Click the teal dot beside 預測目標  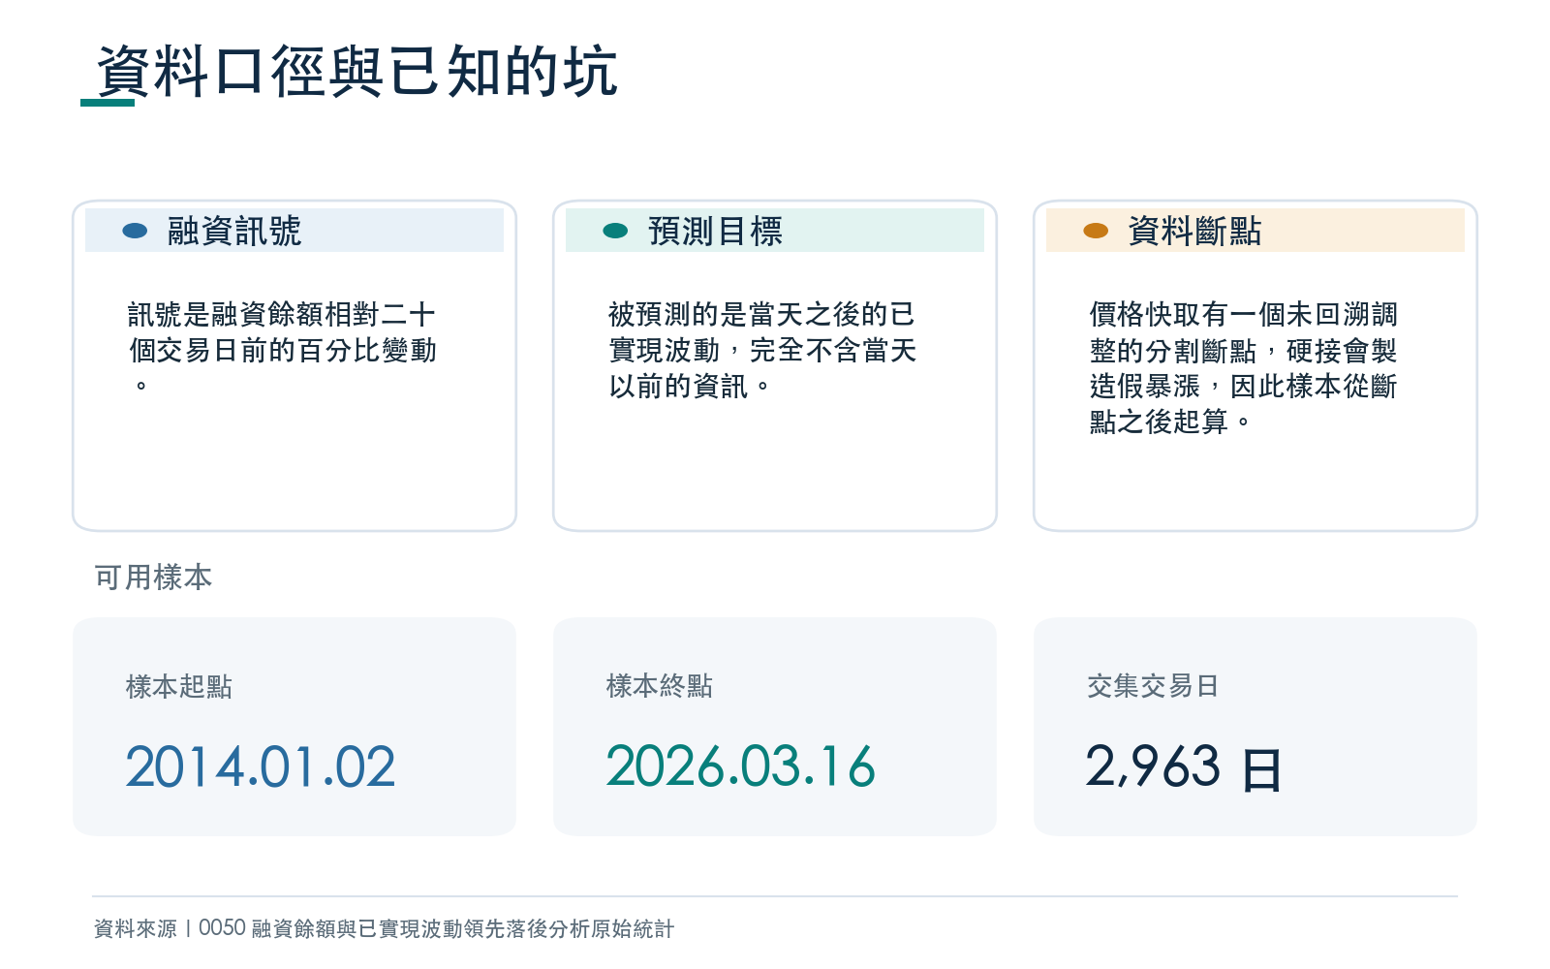point(615,231)
